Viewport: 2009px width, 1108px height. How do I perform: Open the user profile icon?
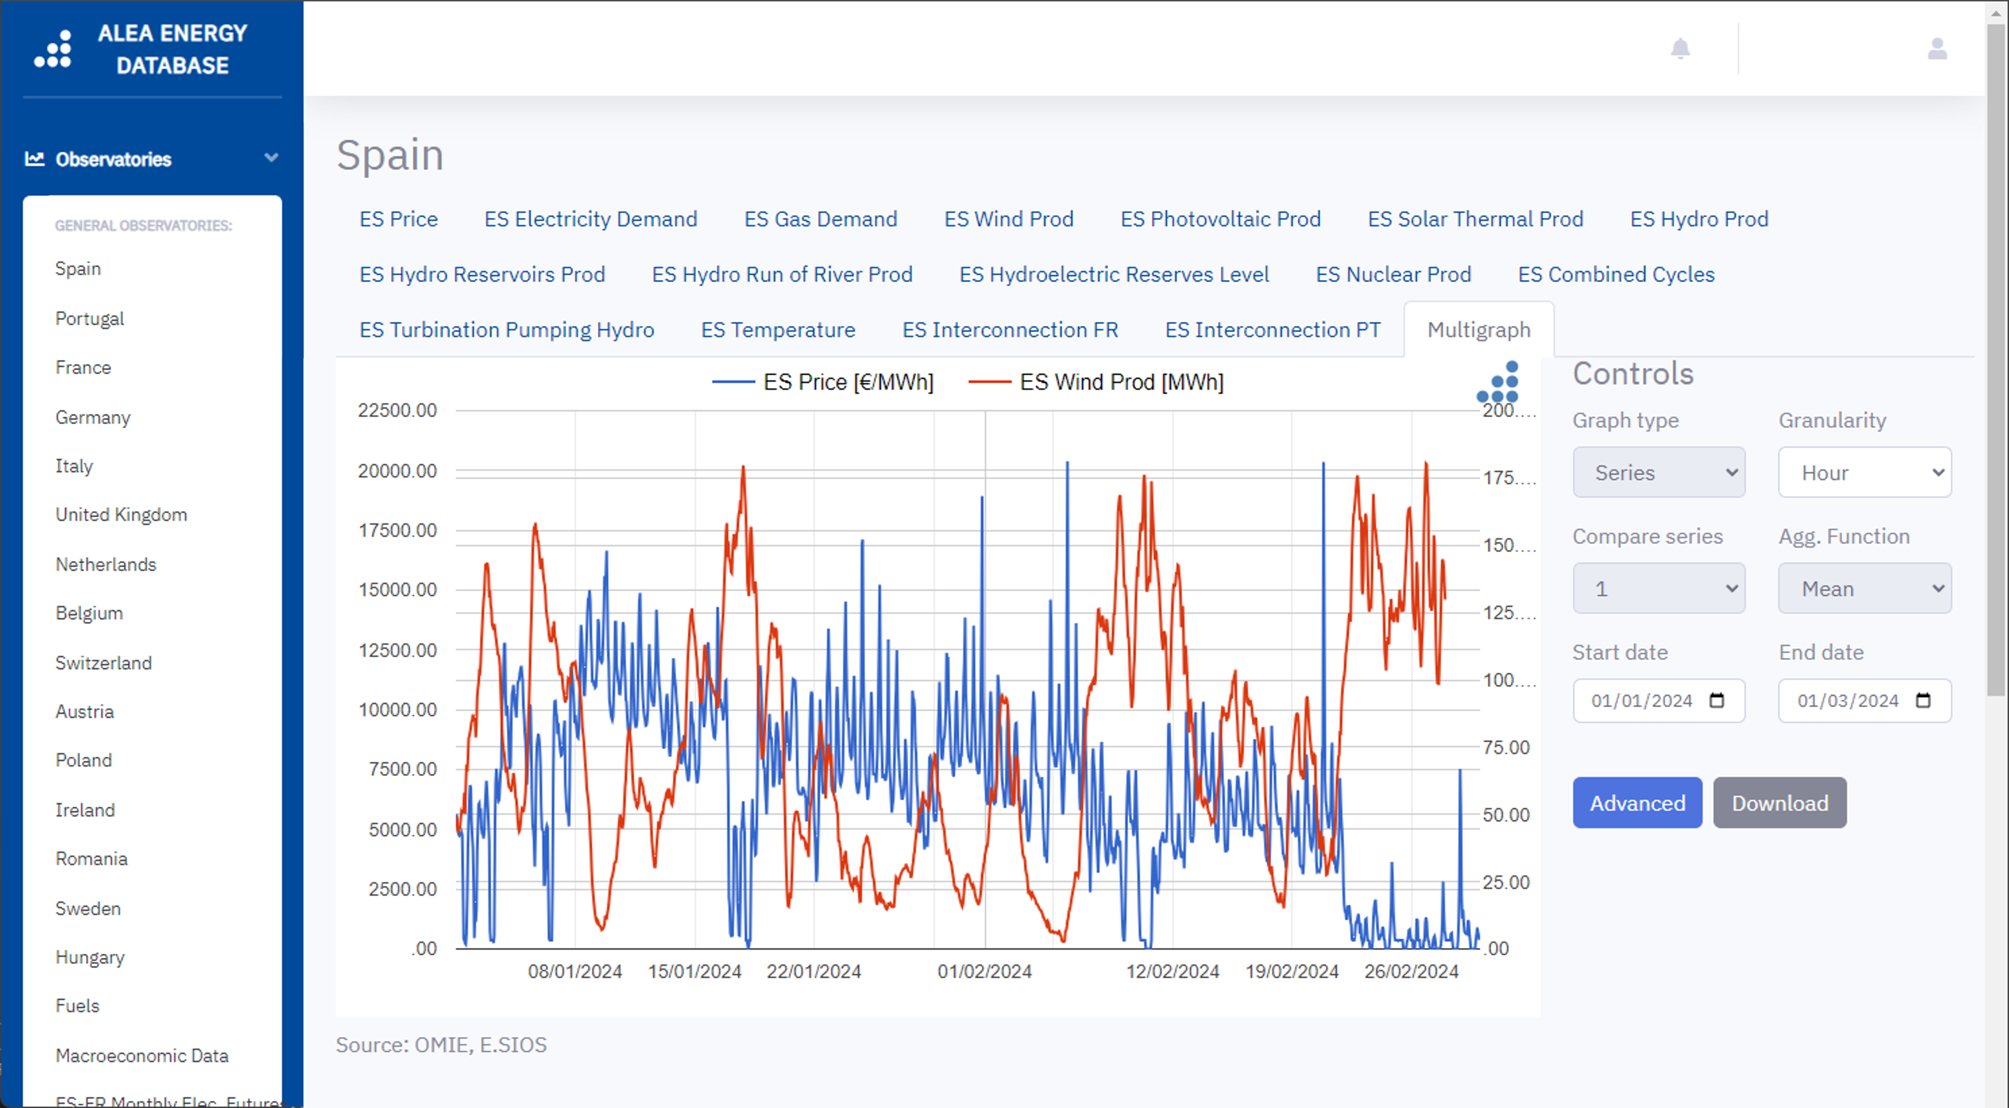coord(1936,48)
